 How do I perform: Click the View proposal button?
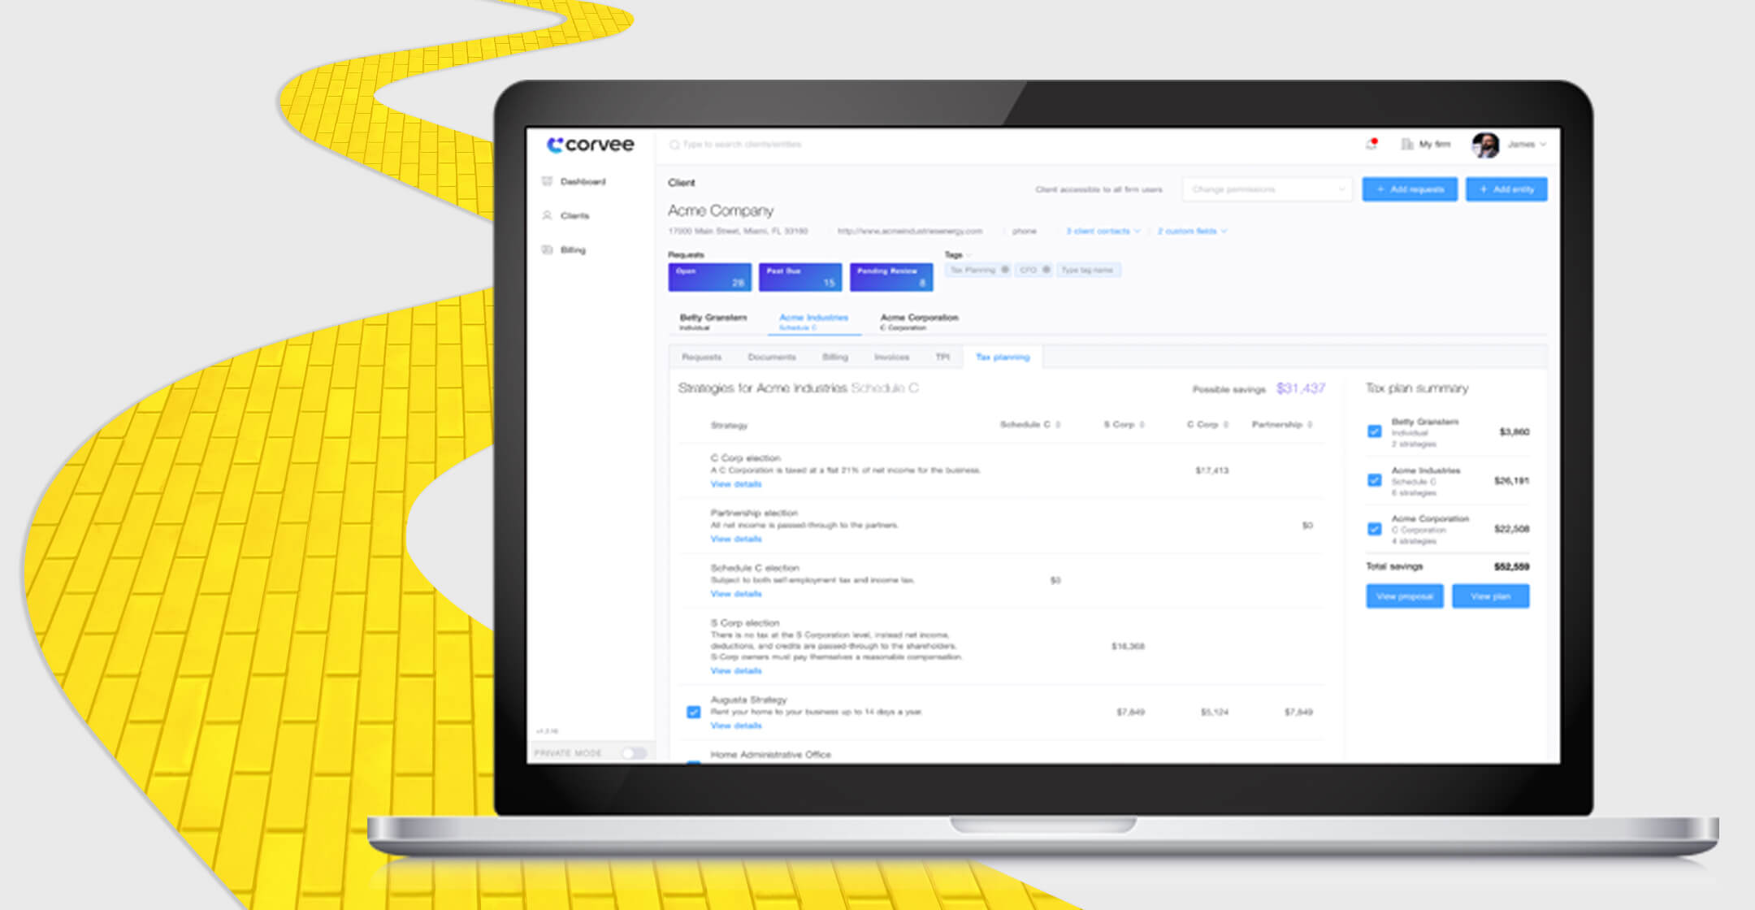point(1404,596)
